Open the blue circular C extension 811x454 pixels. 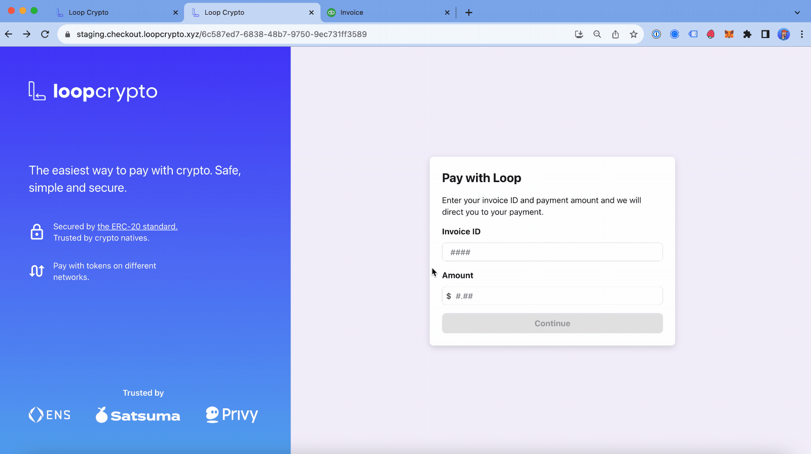pos(675,34)
